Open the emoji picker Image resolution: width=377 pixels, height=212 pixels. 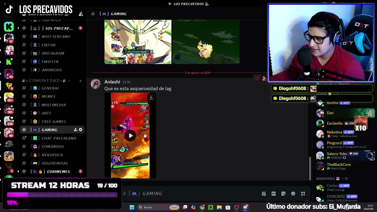(x=293, y=193)
